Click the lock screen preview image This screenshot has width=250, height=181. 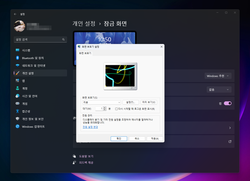[x=105, y=38]
